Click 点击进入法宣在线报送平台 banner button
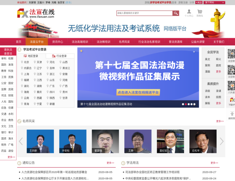The image size is (235, 181). click(138, 92)
